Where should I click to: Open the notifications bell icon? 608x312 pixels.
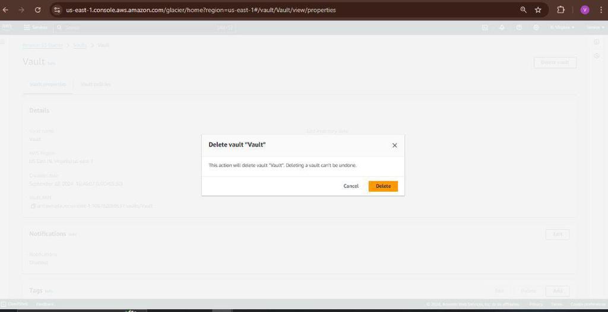click(502, 27)
